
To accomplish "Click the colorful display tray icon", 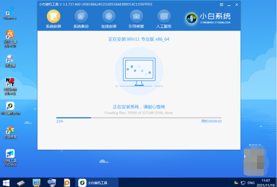I will 236,183.
